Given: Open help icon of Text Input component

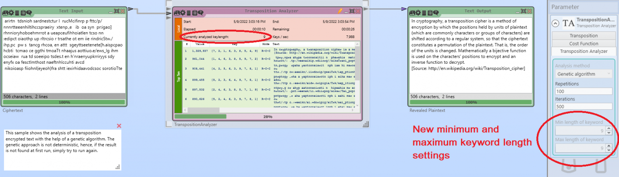Looking at the screenshot, I should (29, 13).
